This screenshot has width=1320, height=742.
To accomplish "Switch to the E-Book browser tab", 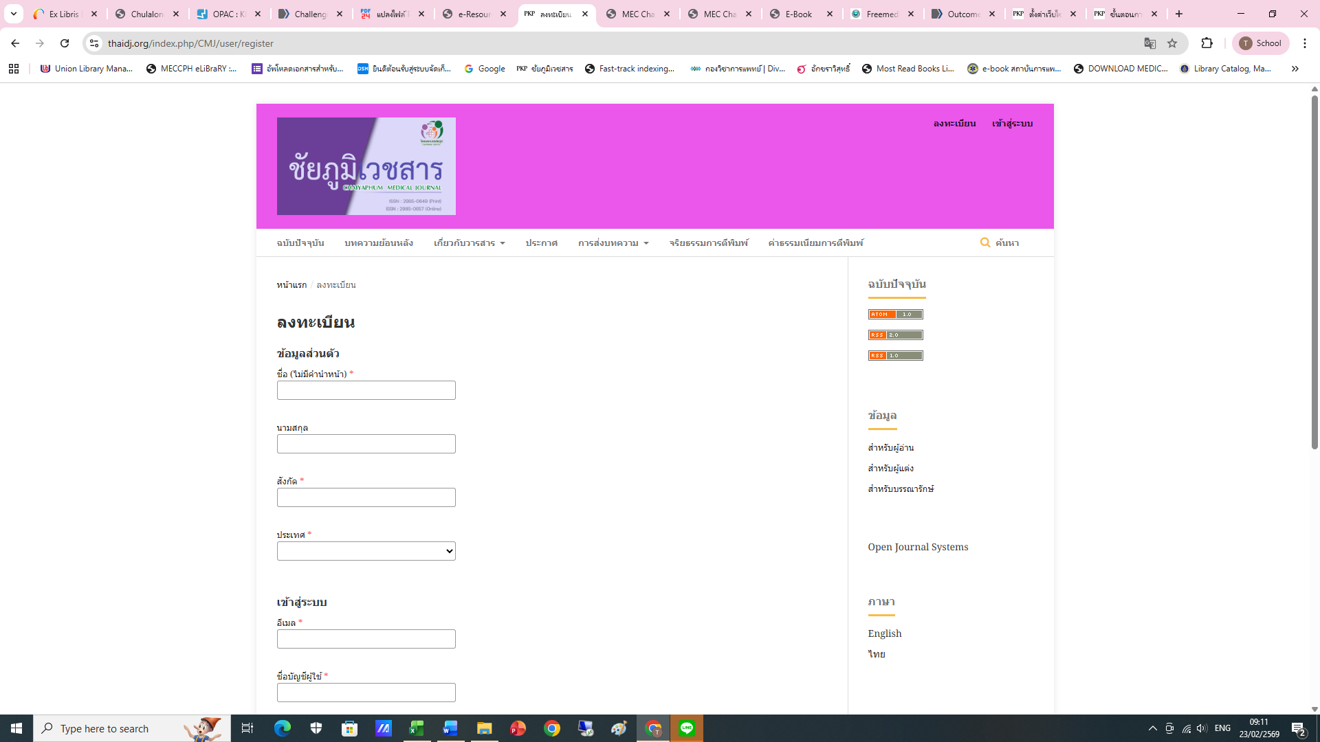I will click(x=799, y=14).
